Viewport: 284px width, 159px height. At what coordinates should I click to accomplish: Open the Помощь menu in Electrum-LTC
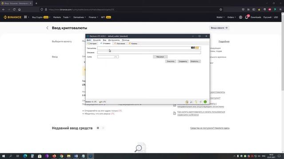pos(126,40)
